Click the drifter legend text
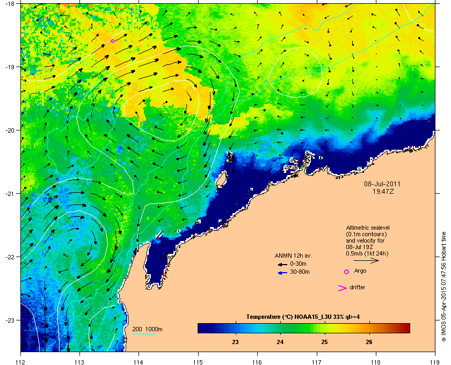The image size is (451, 365). click(357, 287)
